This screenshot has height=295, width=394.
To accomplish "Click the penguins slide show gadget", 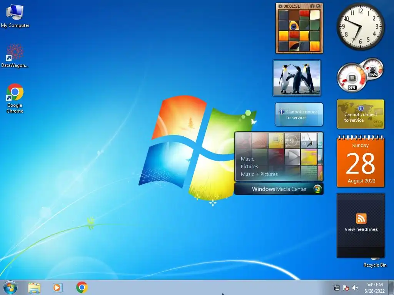I will pos(297,78).
